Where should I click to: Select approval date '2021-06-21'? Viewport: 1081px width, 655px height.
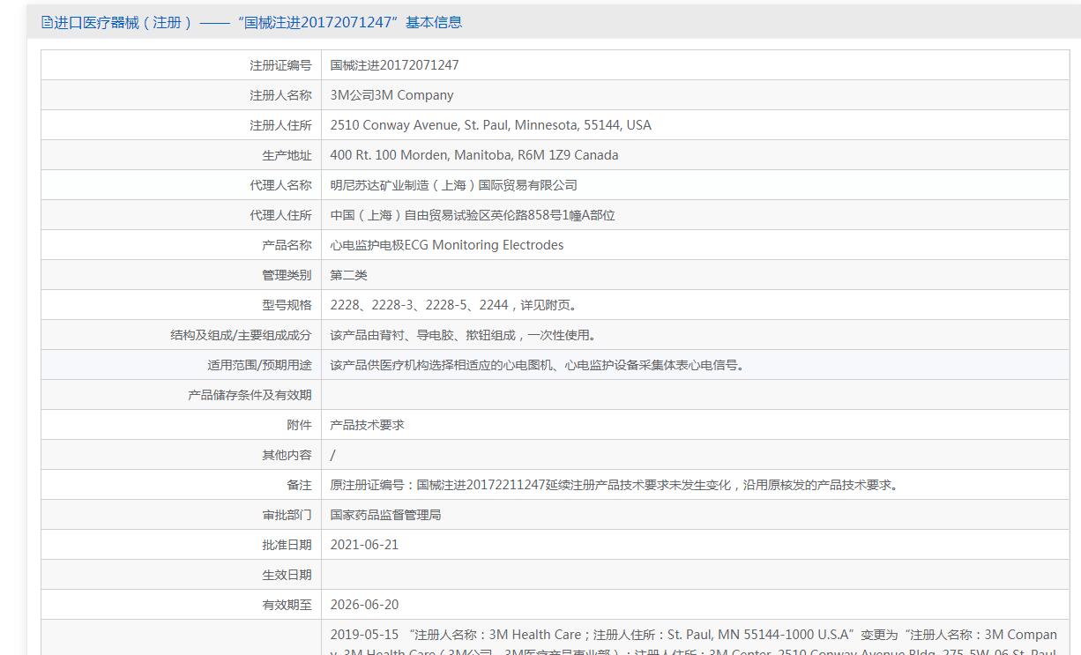[364, 545]
